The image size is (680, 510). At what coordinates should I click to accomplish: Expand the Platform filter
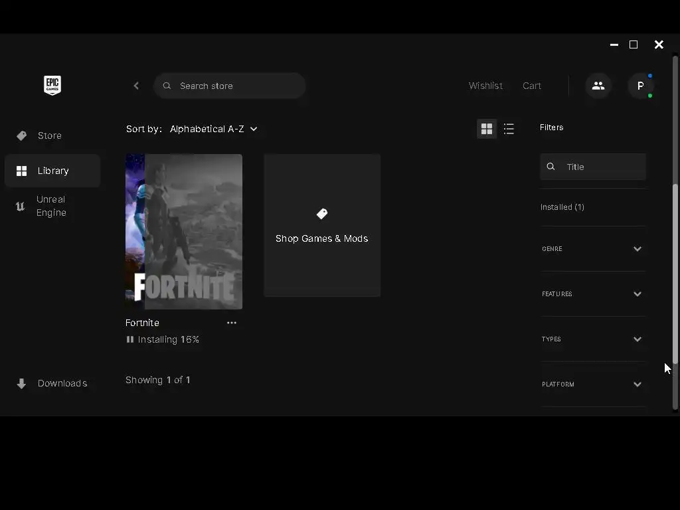[x=592, y=384]
